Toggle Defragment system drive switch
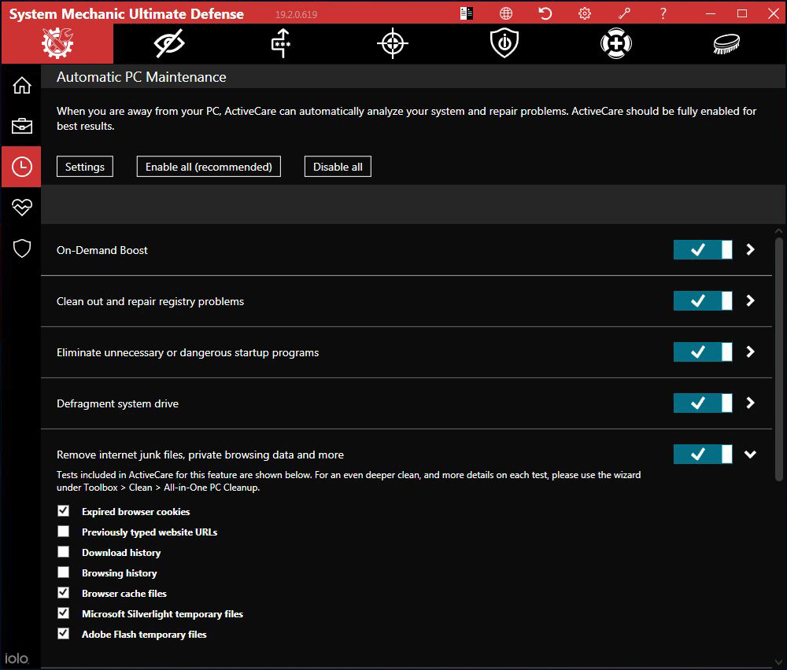Screen dimensions: 787x670 click(x=702, y=403)
